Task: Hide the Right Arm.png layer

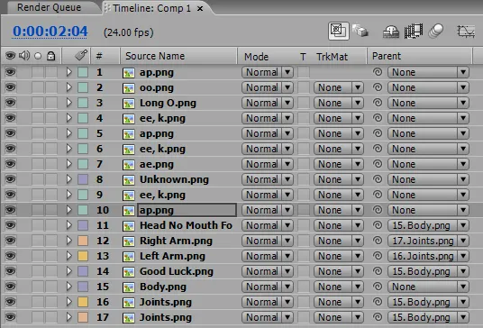Action: pyautogui.click(x=10, y=241)
